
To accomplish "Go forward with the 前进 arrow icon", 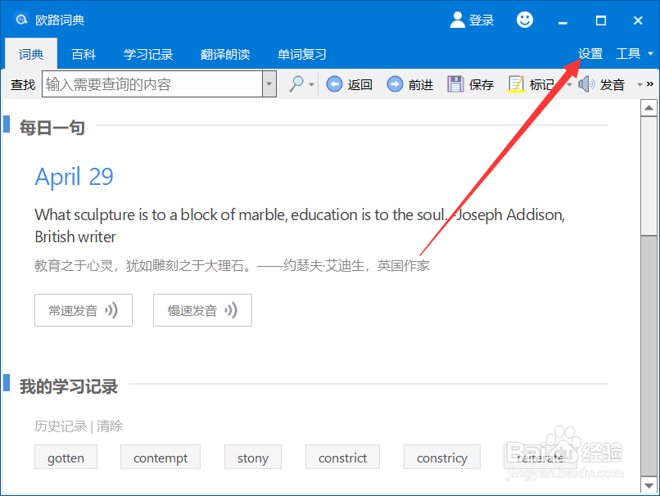I will [x=395, y=84].
